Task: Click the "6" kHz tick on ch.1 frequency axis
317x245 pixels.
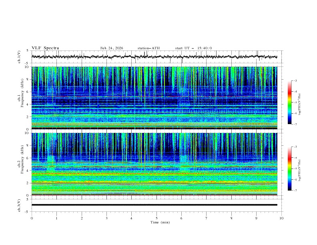Action: (28, 92)
